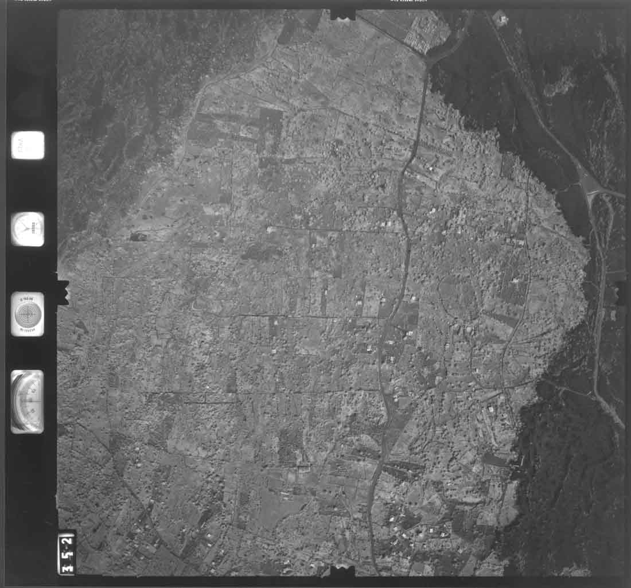Click the left edge fiducial notch
Screen dimensions: 631x588
63,292
